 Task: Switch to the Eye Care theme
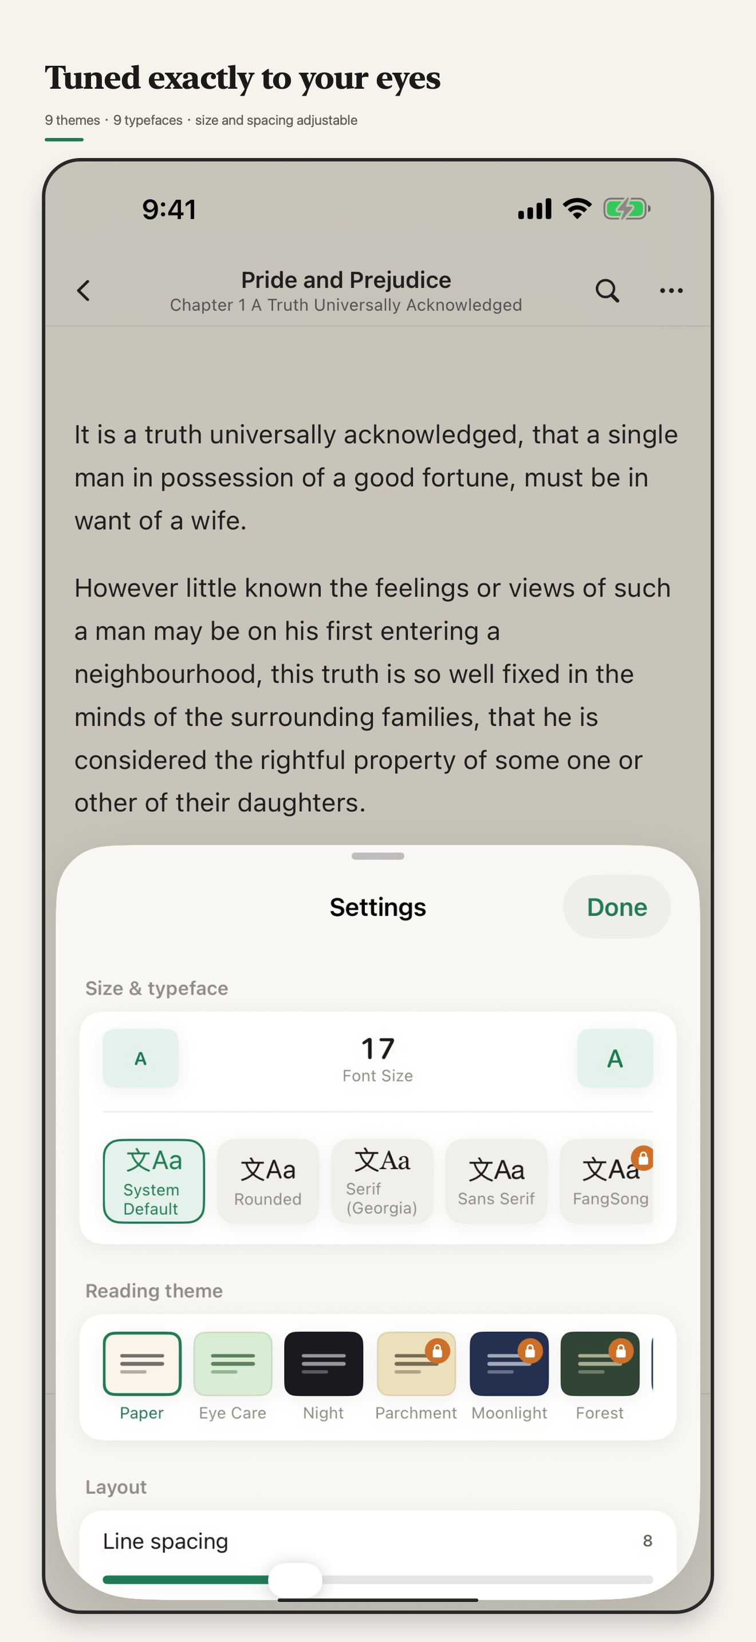point(233,1376)
